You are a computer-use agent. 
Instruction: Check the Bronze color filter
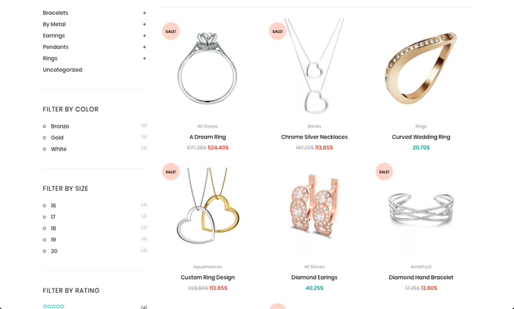45,126
